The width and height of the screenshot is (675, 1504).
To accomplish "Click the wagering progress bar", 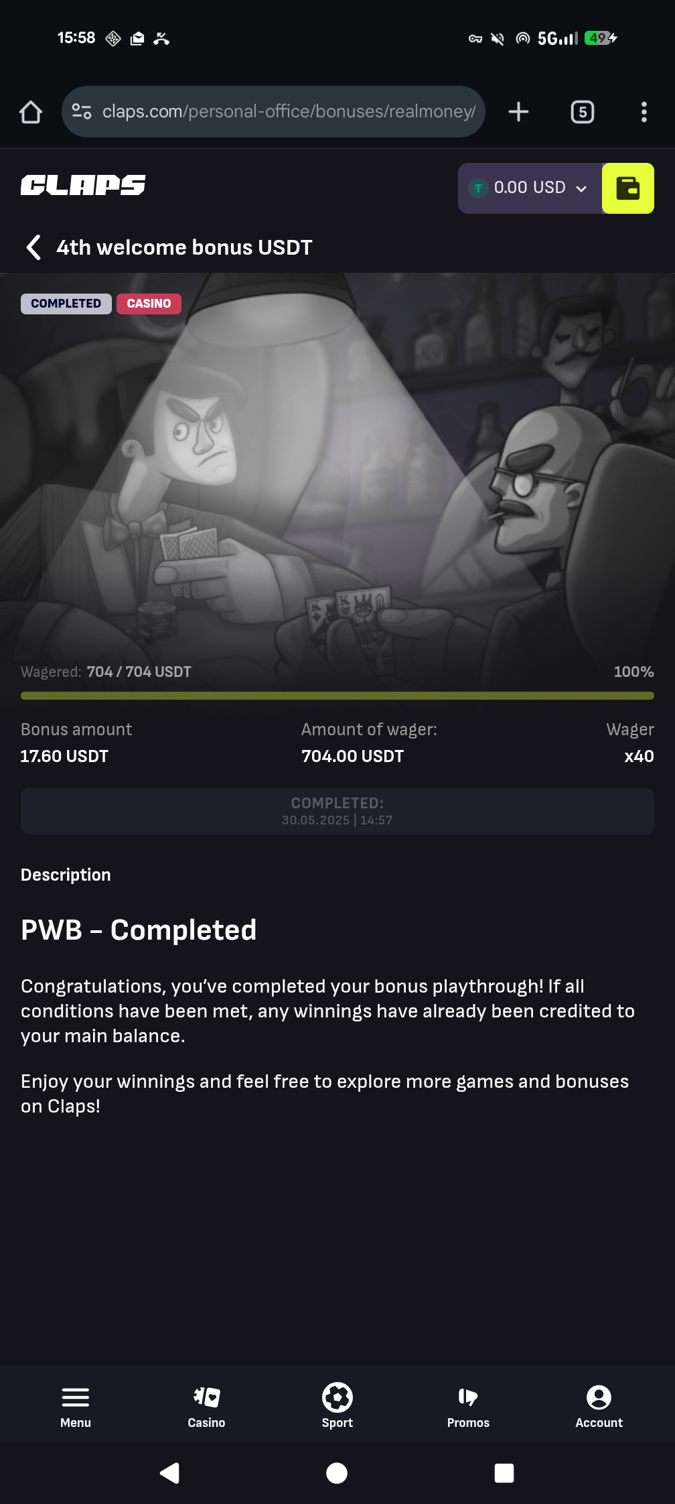I will (x=337, y=696).
